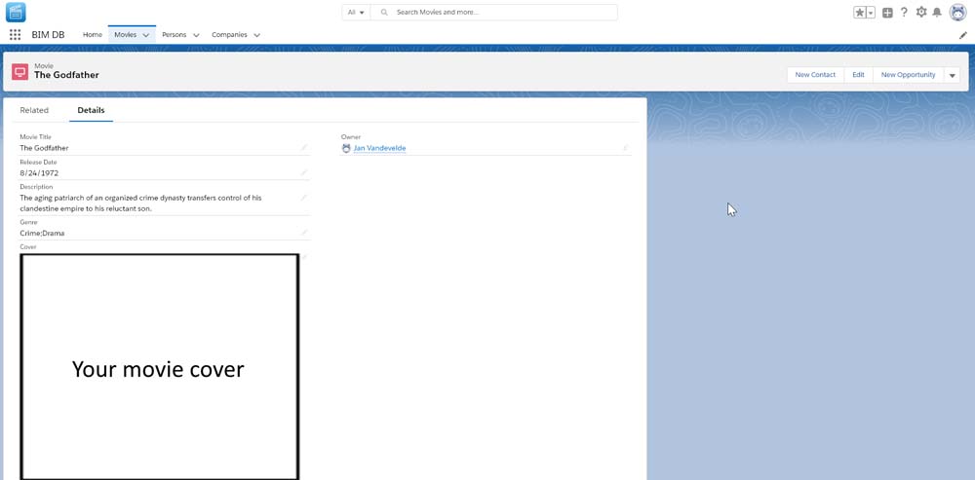Open the Favorites star icon

[x=859, y=13]
